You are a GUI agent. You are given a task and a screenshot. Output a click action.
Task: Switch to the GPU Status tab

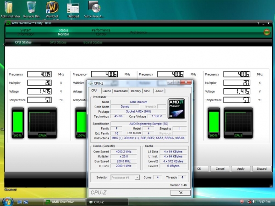[58, 43]
